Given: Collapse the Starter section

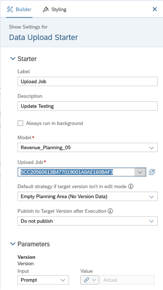Looking at the screenshot, I should pyautogui.click(x=13, y=59).
